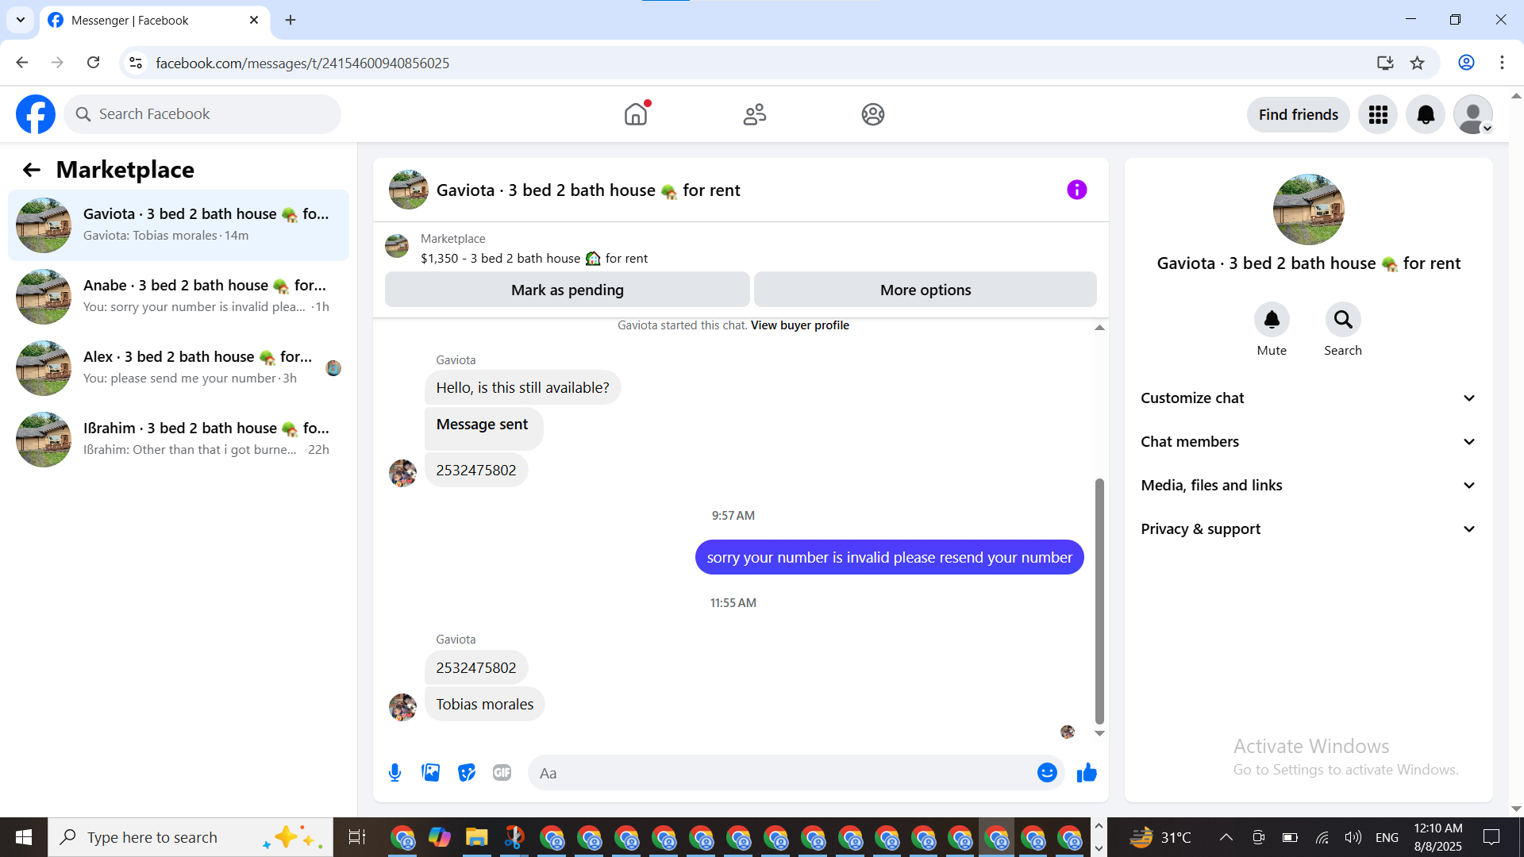
Task: Expand Media, files and links
Action: click(1308, 486)
